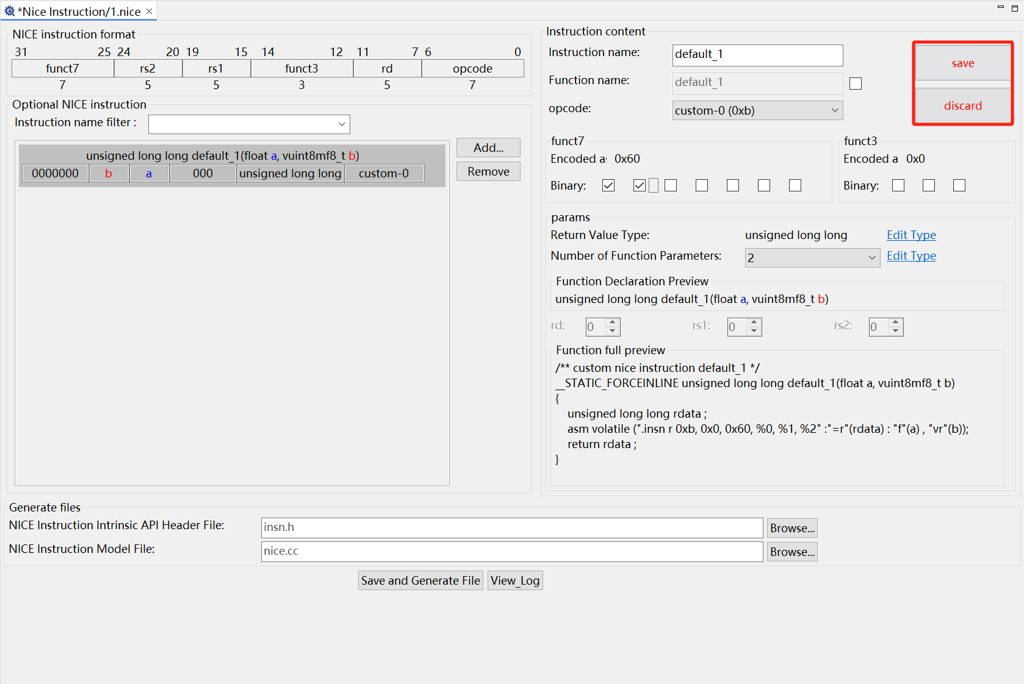Open the Number of Function Parameters dropdown

click(812, 258)
